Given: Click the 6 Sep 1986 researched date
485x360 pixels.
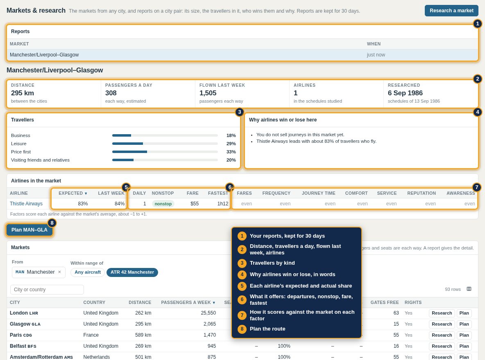Looking at the screenshot, I should 405,93.
